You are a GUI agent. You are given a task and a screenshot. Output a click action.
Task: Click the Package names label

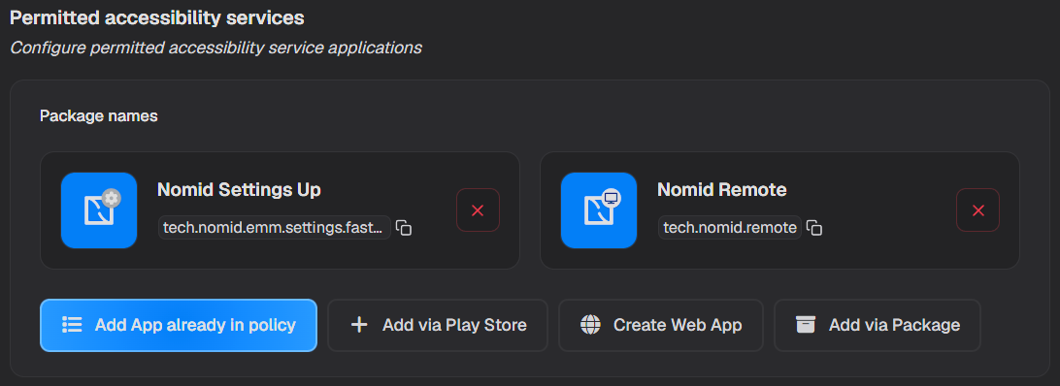[99, 116]
